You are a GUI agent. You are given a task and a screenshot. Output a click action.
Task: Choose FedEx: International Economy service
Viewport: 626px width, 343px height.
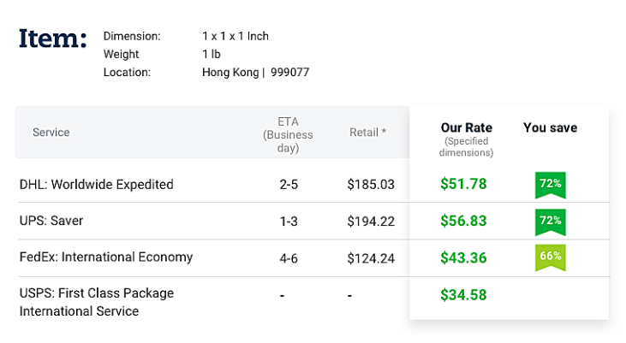coord(106,257)
